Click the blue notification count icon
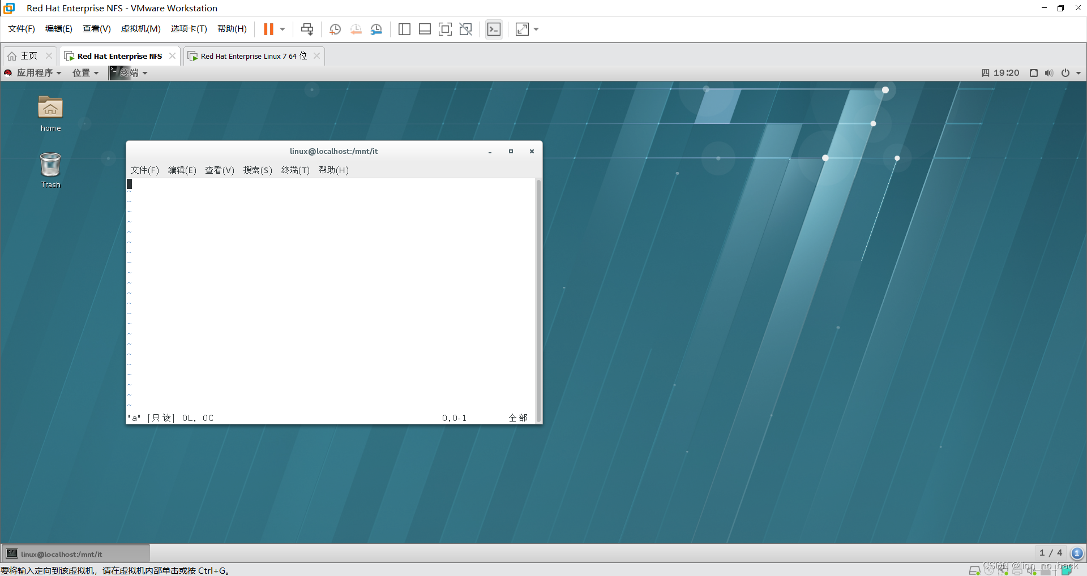This screenshot has width=1087, height=576. click(1077, 553)
